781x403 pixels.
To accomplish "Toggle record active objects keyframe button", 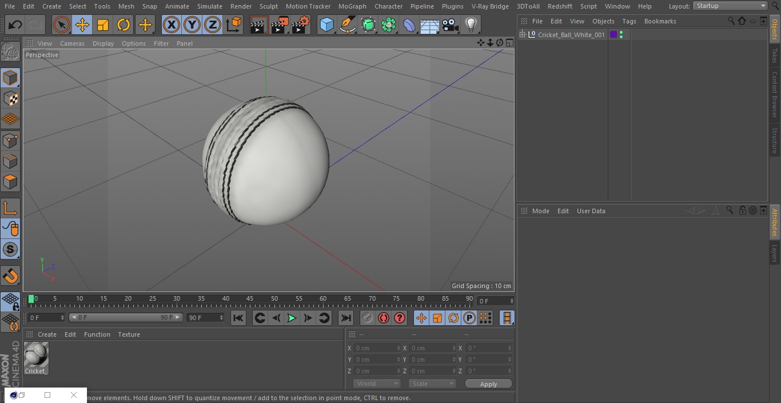I will (368, 318).
